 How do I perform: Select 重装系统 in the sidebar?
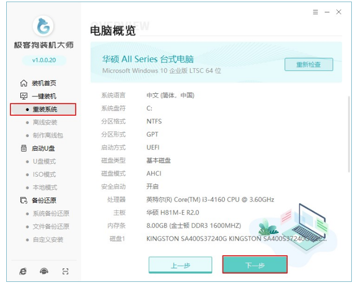tap(44, 109)
